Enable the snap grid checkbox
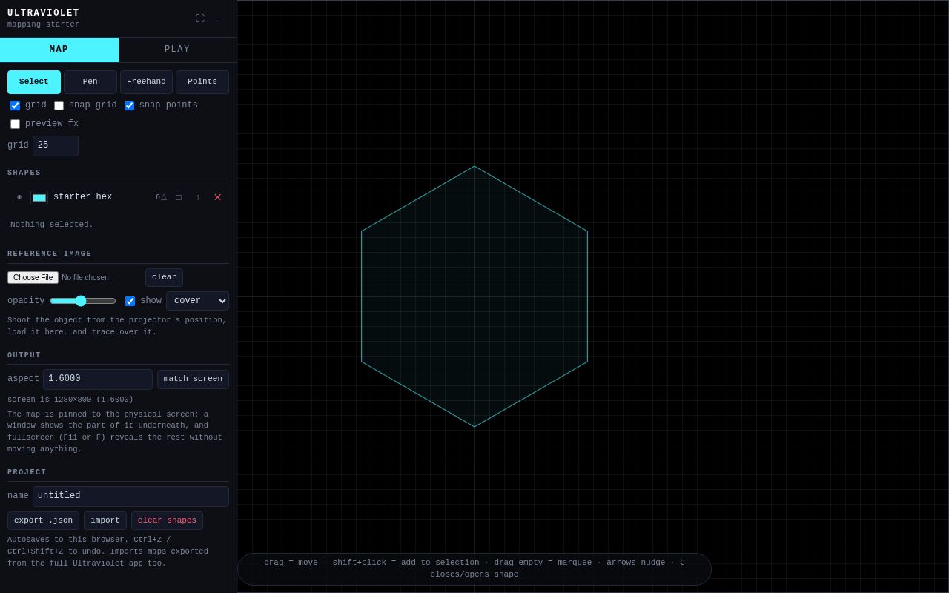 [59, 106]
